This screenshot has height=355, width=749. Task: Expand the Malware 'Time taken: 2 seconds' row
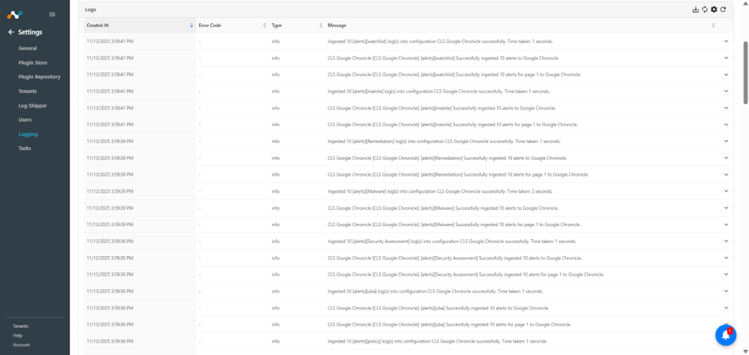coord(726,191)
